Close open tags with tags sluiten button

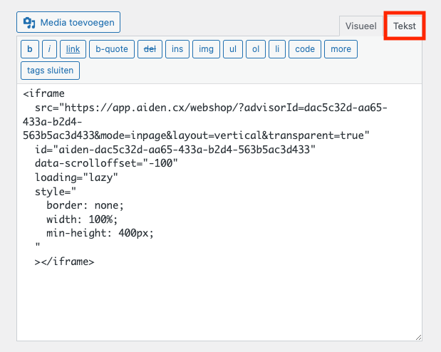pyautogui.click(x=50, y=71)
